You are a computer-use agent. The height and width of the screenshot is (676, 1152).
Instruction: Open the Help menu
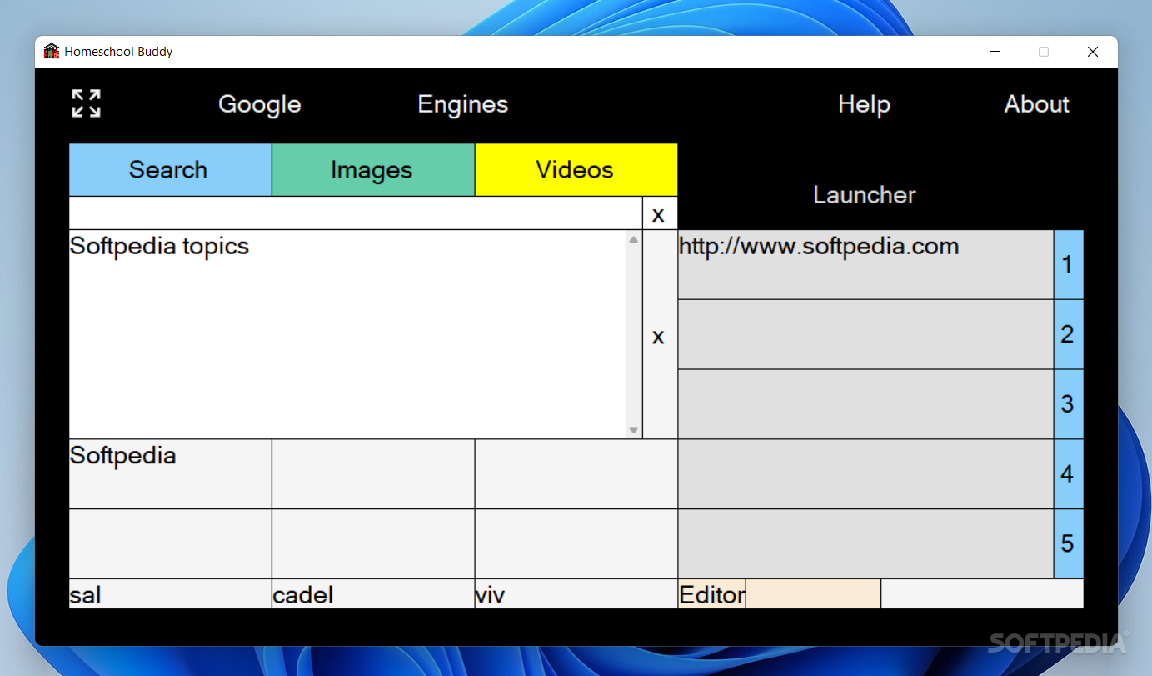864,104
